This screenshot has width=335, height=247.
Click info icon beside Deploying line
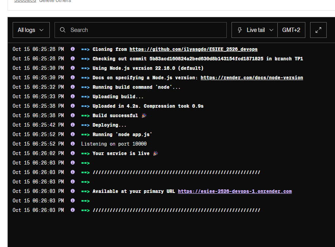click(x=73, y=125)
